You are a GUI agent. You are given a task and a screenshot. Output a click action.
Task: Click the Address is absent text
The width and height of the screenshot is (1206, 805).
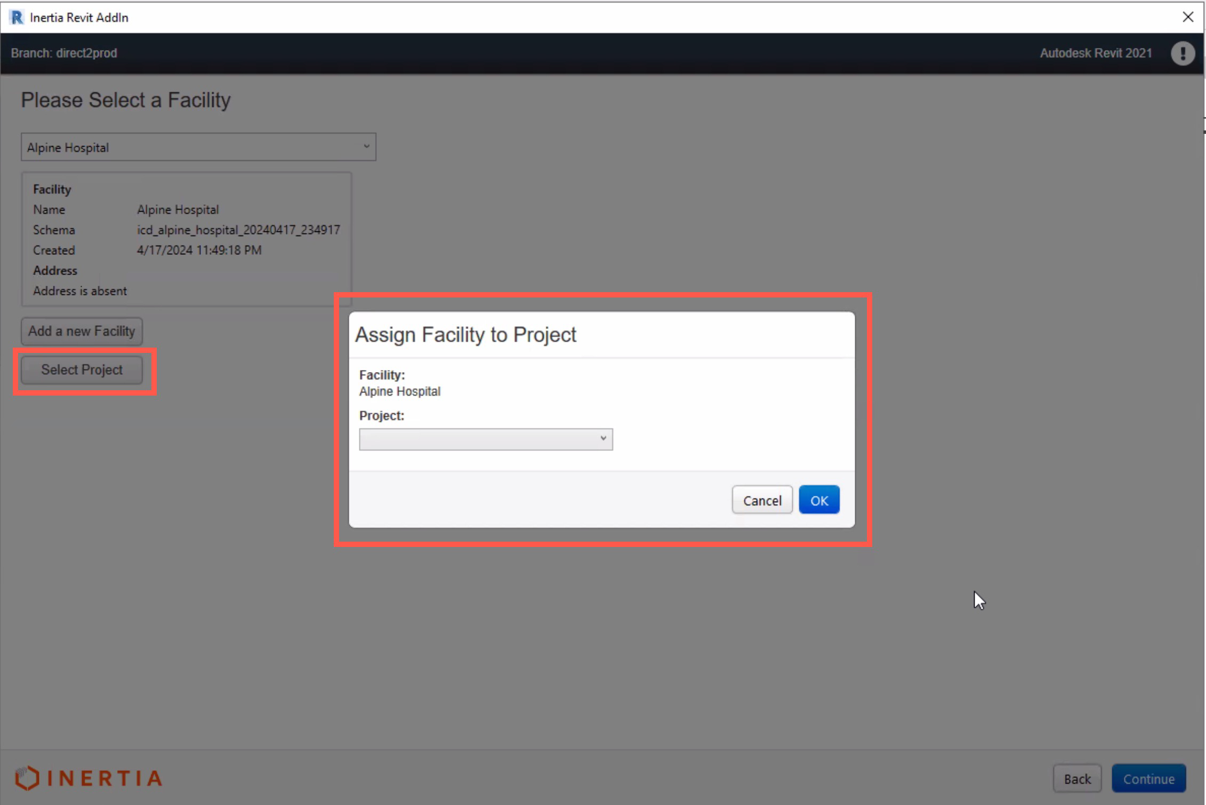[x=80, y=291]
